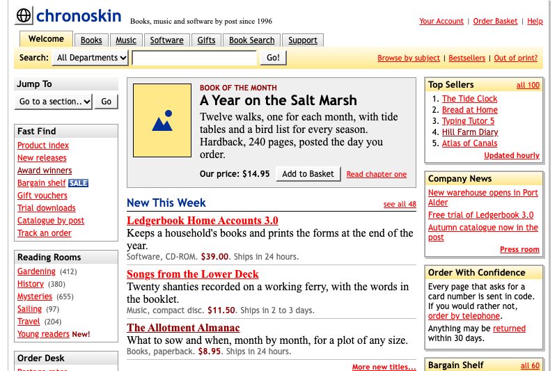Click see all 48 new titles

pos(400,204)
